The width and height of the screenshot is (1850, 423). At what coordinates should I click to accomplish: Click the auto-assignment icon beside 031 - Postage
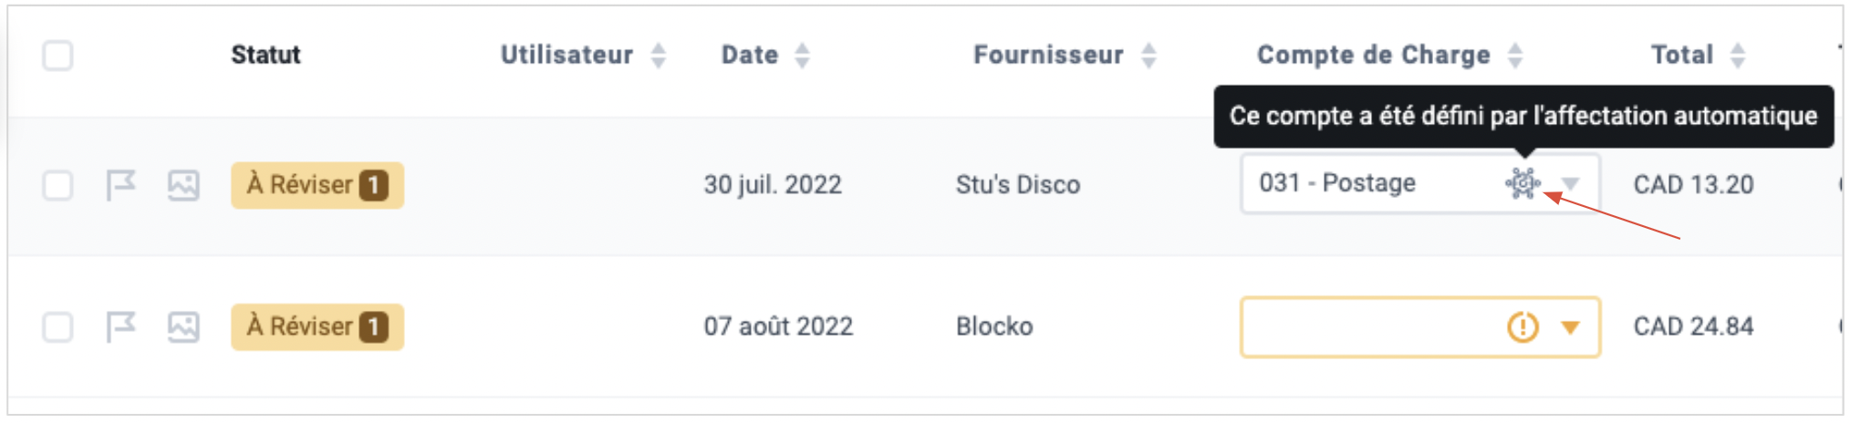coord(1523,183)
